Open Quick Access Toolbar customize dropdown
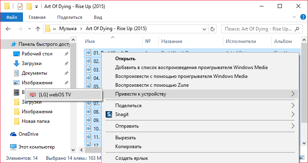The height and width of the screenshot is (163, 308). coord(37,7)
